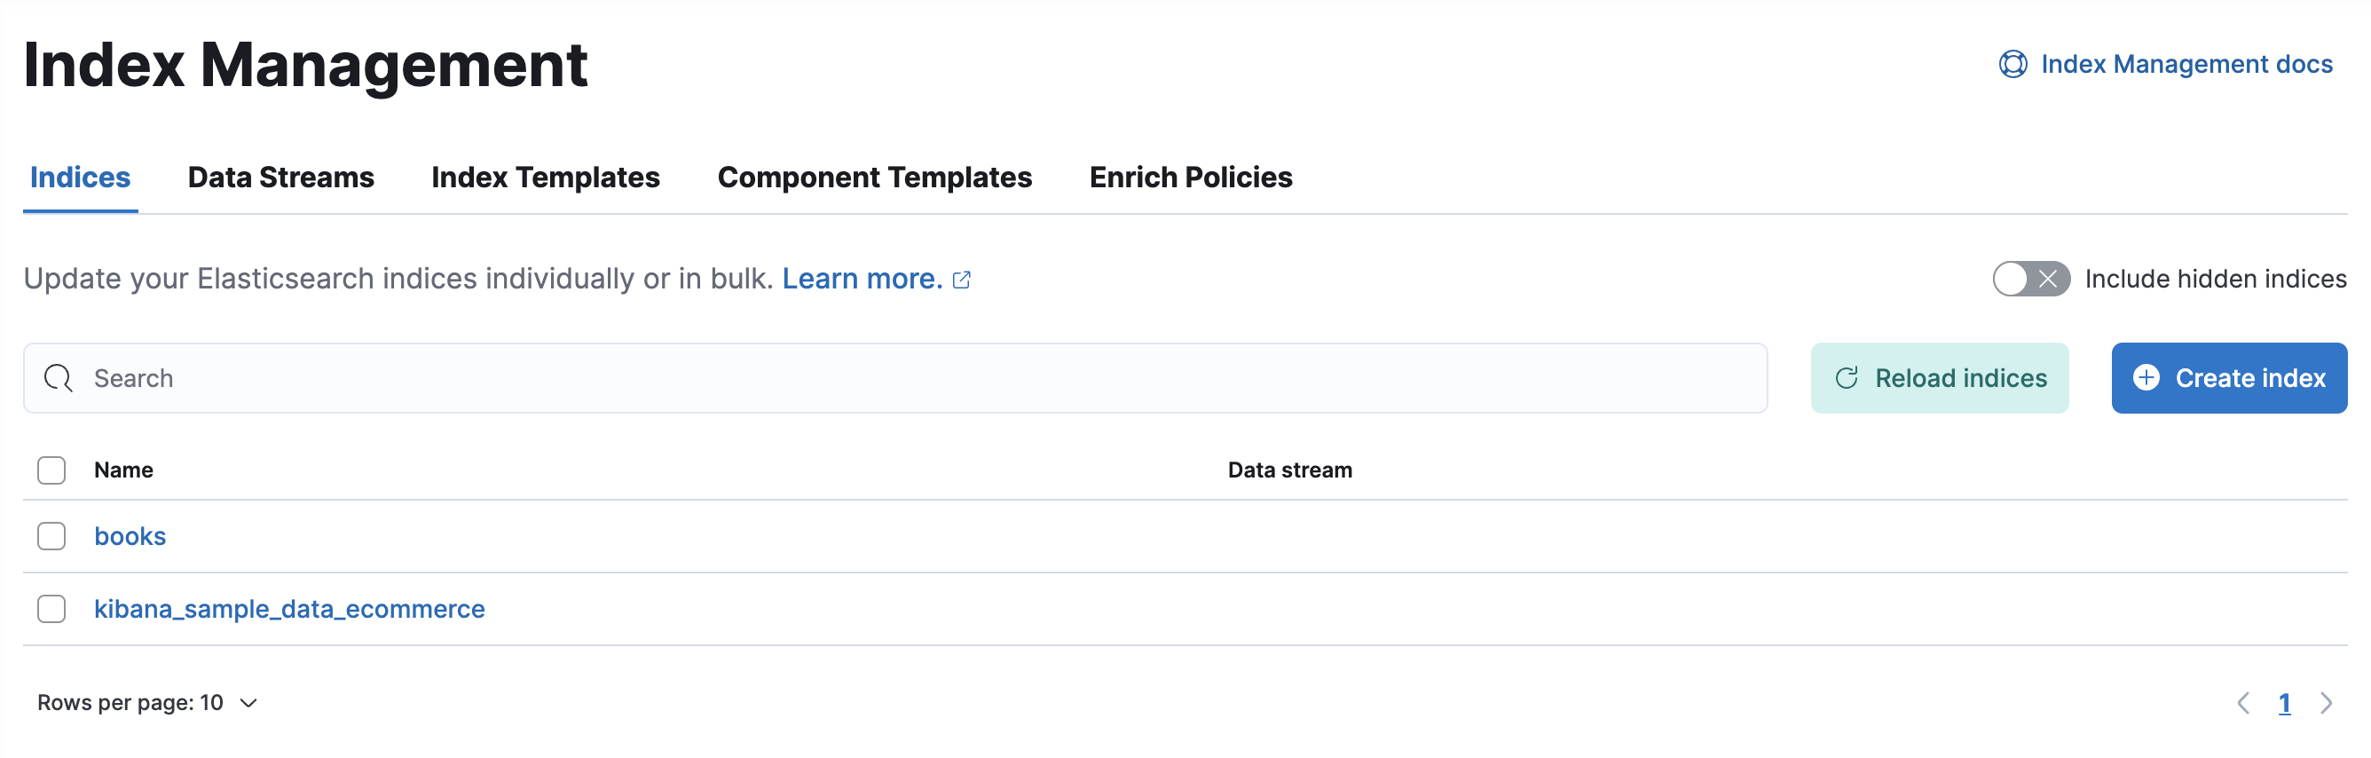Screen dimensions: 2371x758
Task: Check the select-all checkbox in table header
Action: point(51,470)
